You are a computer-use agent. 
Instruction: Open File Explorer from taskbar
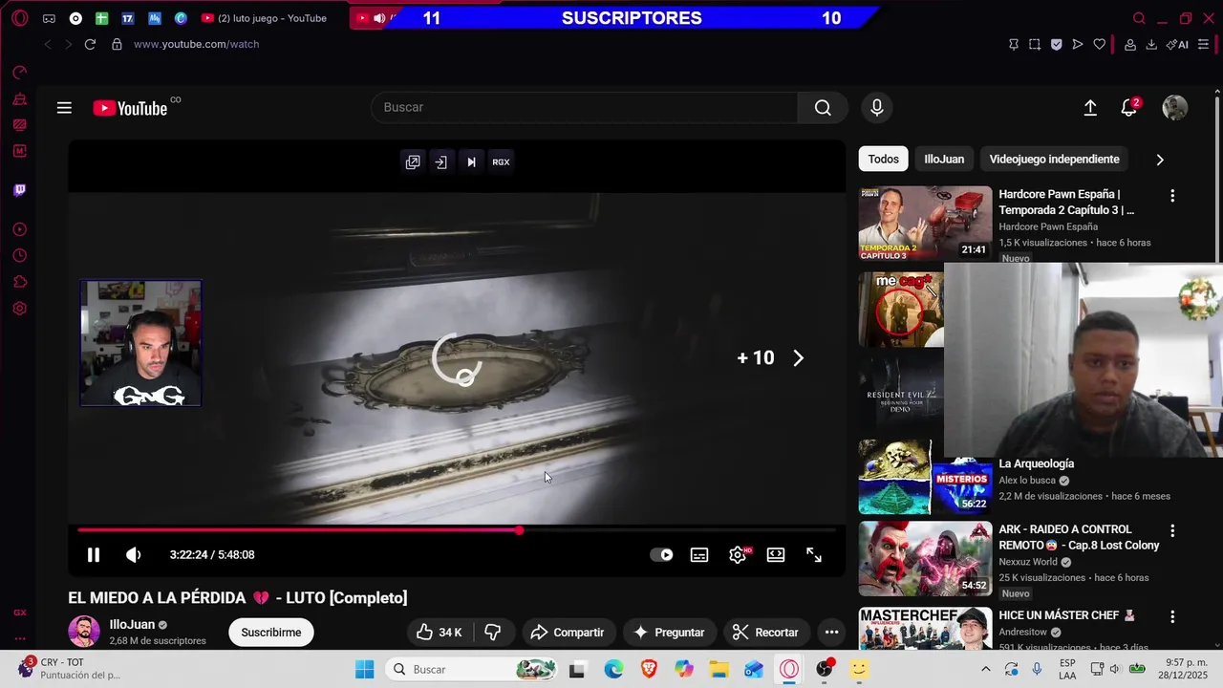click(x=719, y=670)
